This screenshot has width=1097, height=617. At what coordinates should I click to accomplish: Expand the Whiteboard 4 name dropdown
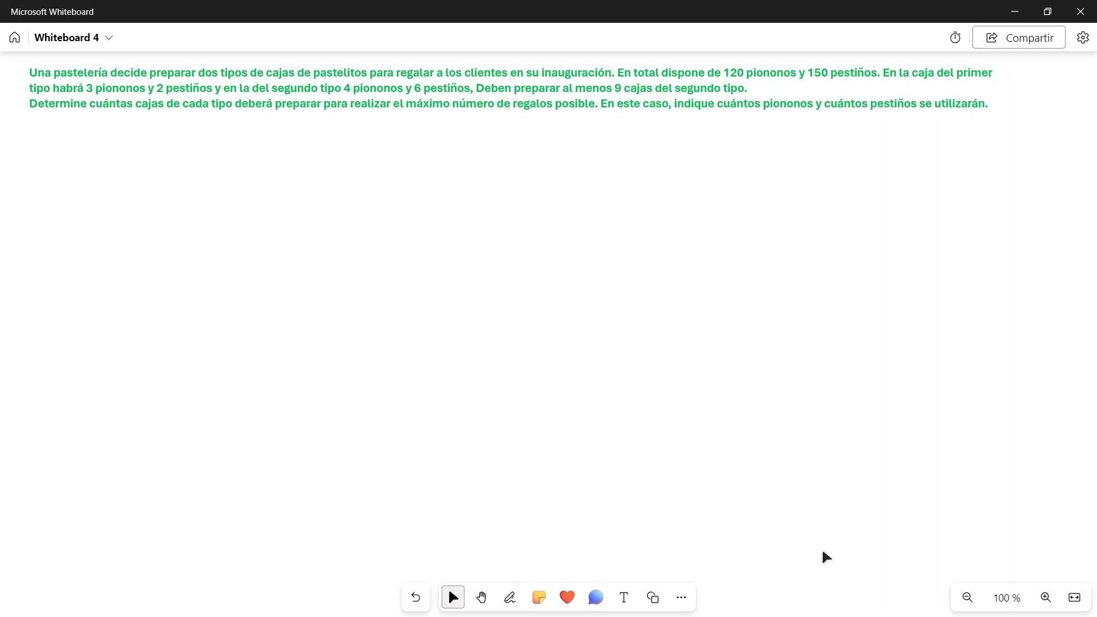coord(109,38)
